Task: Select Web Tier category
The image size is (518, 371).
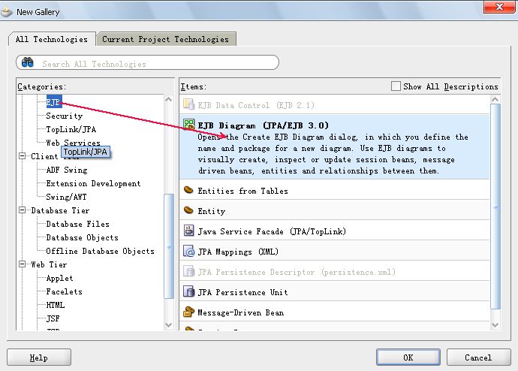Action: [x=49, y=264]
